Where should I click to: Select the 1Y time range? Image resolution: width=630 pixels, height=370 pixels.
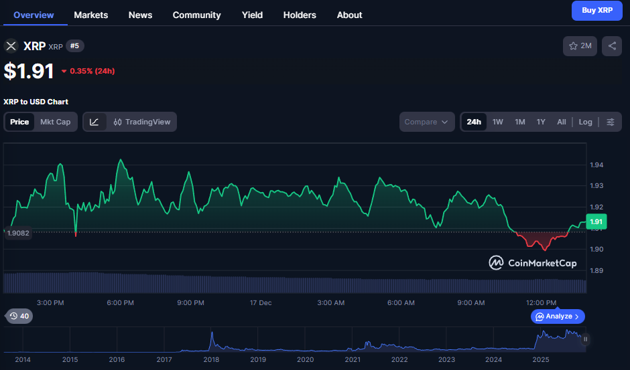[541, 122]
